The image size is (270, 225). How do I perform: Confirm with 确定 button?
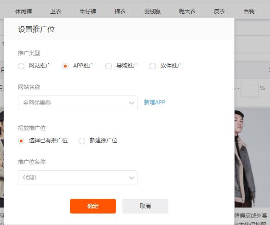tap(93, 206)
